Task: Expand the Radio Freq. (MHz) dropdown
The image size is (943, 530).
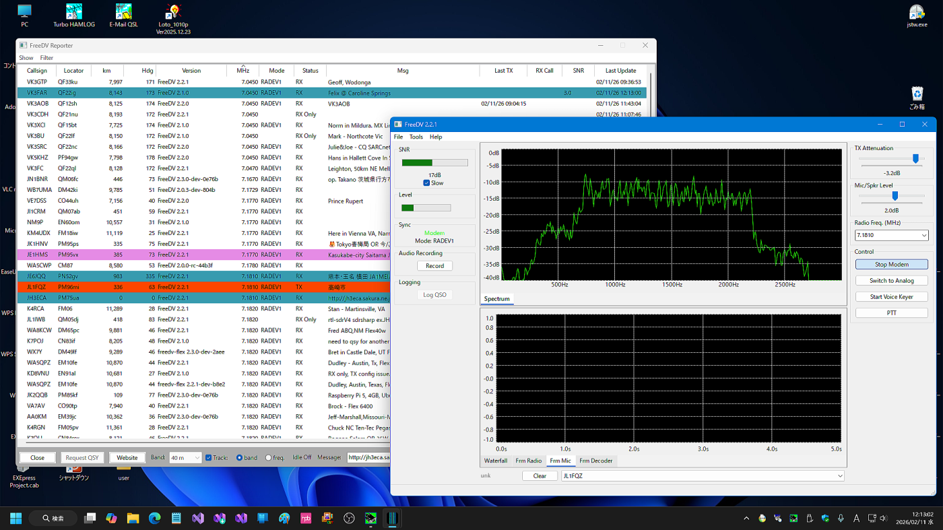Action: pos(923,236)
